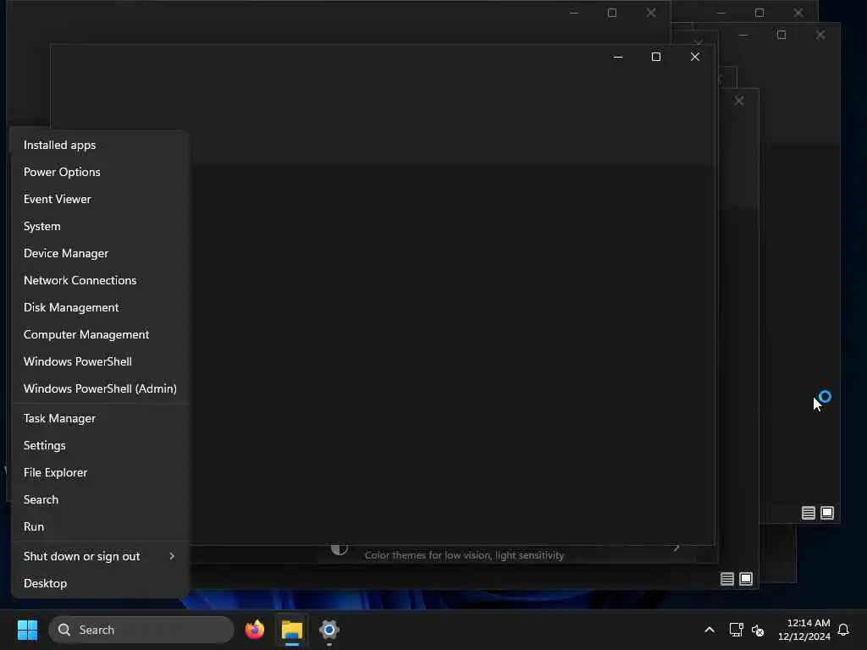Screen dimensions: 867x650
Task: Select details view icon in lower window
Action: click(x=727, y=579)
